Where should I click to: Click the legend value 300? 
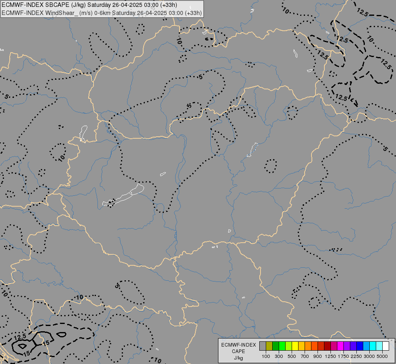pos(279,356)
